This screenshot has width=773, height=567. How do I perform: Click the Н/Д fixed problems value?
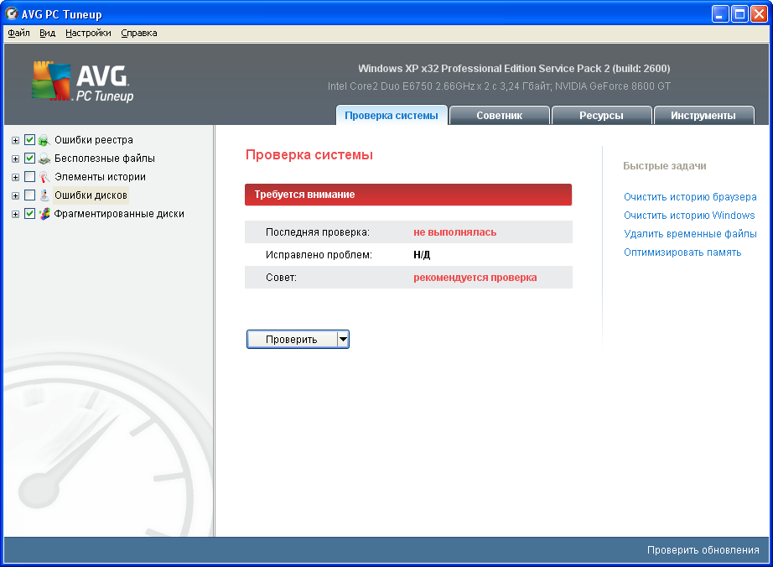[x=422, y=255]
